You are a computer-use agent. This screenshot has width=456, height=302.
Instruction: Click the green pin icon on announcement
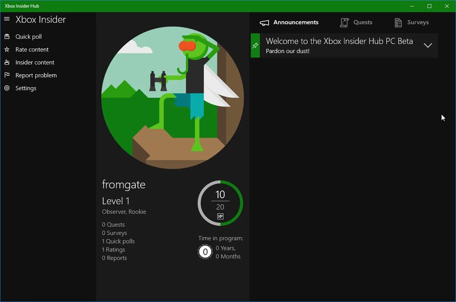pos(255,45)
